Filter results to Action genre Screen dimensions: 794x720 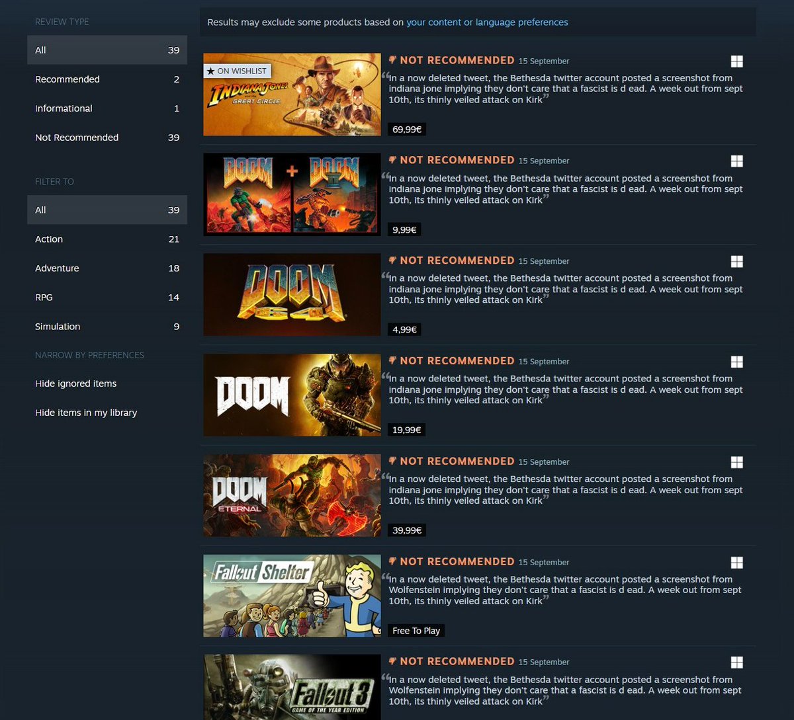pyautogui.click(x=107, y=239)
